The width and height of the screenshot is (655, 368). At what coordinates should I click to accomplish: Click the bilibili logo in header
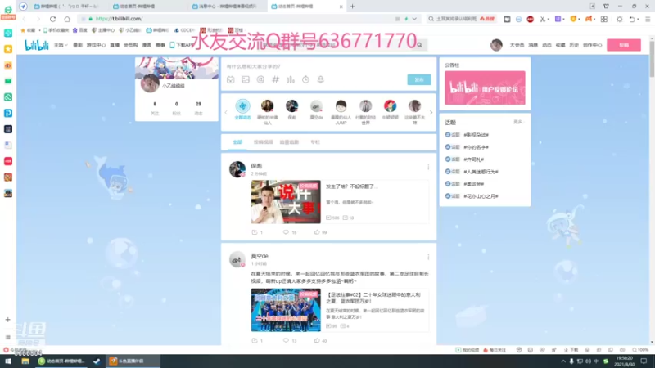[36, 45]
